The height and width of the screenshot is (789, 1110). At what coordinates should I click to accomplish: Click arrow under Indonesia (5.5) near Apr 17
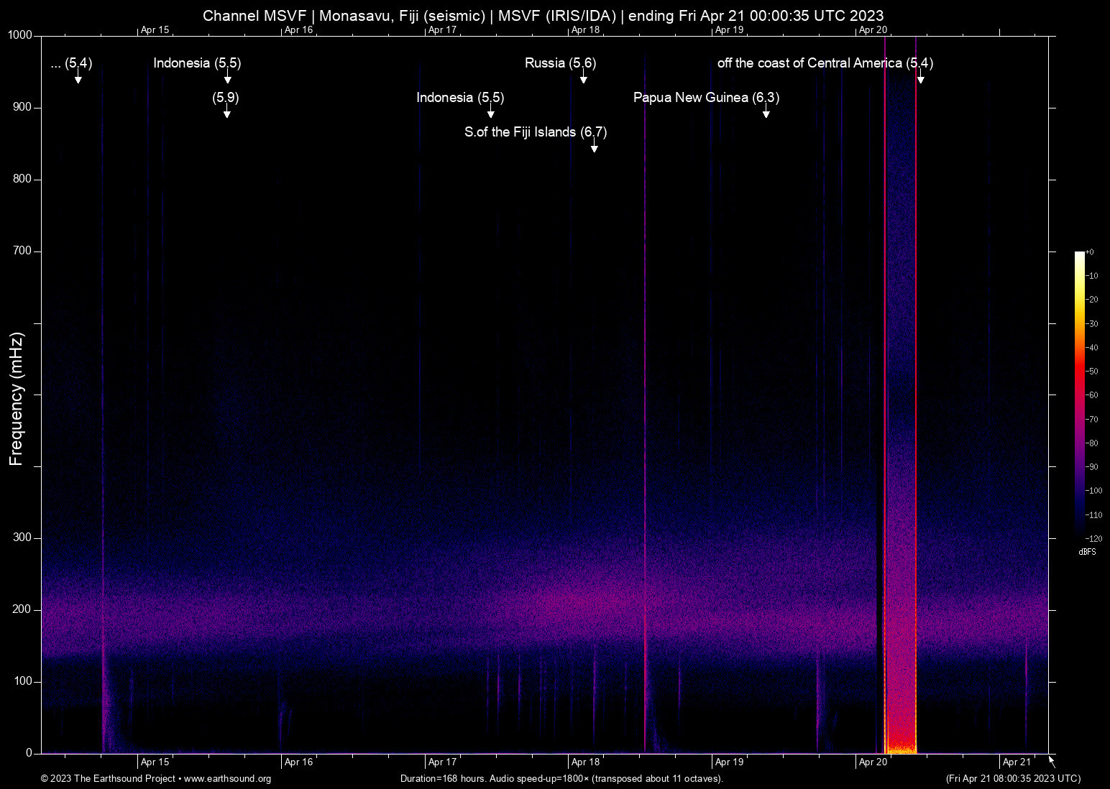[490, 113]
